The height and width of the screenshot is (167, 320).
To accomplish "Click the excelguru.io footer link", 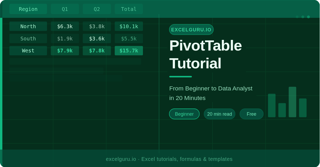I will pyautogui.click(x=121, y=159).
